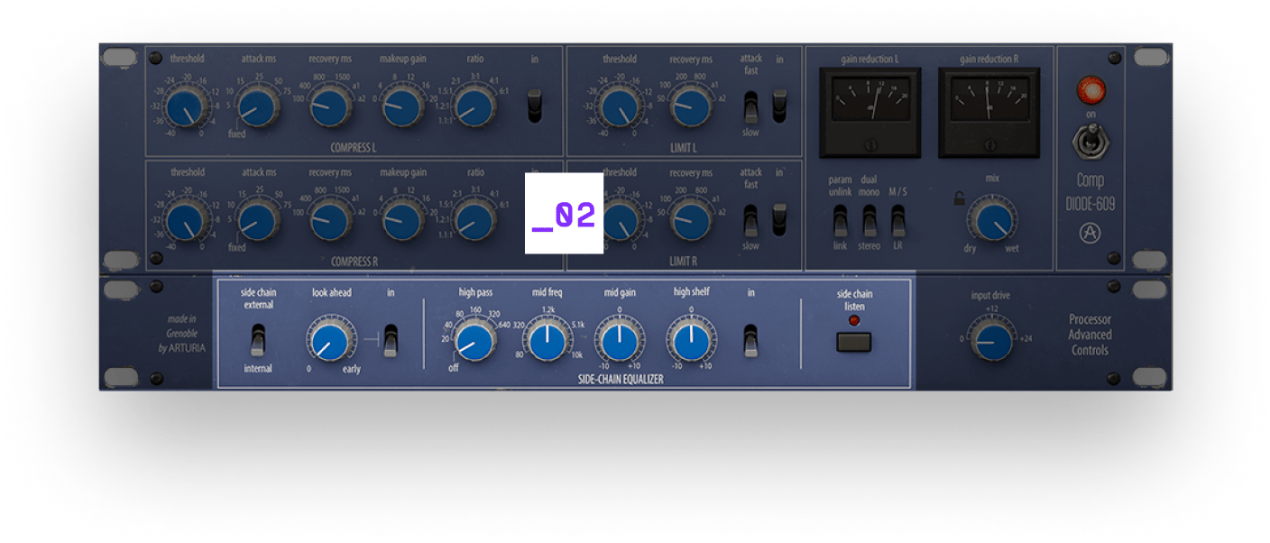Adjust the look ahead knob
The height and width of the screenshot is (543, 1270).
(330, 342)
